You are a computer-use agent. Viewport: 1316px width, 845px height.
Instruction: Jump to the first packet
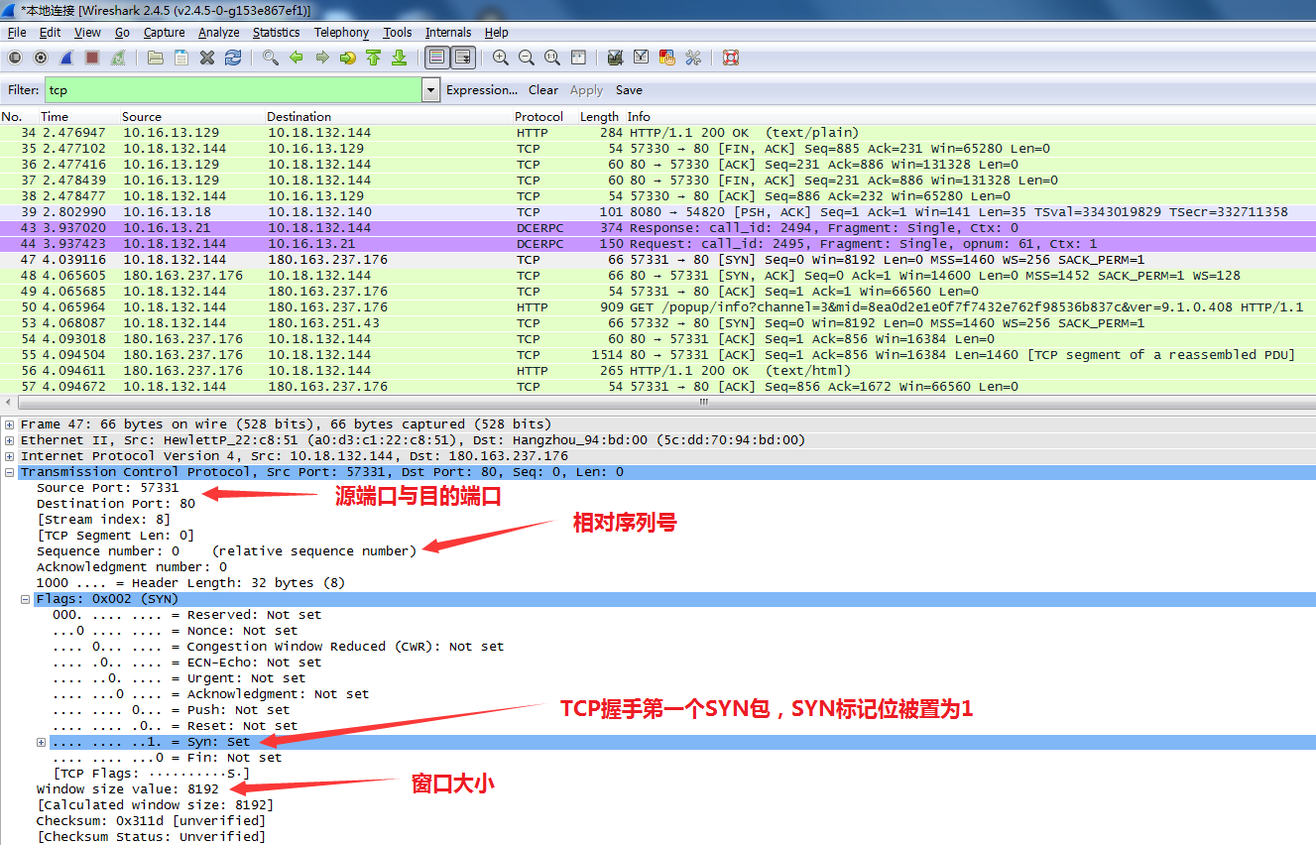click(373, 58)
